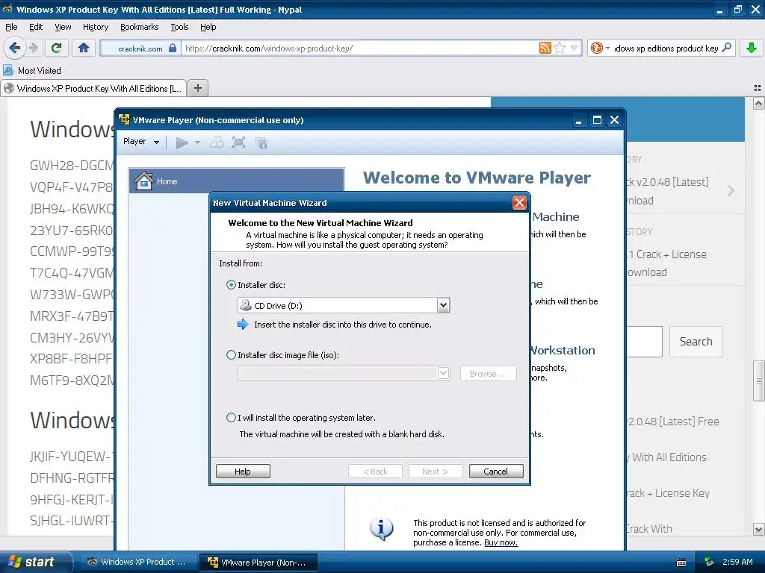Open the Edit menu
765x573 pixels.
pos(36,27)
